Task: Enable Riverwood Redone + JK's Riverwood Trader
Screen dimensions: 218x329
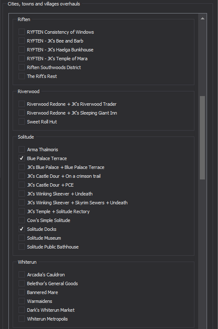Action: pos(22,104)
